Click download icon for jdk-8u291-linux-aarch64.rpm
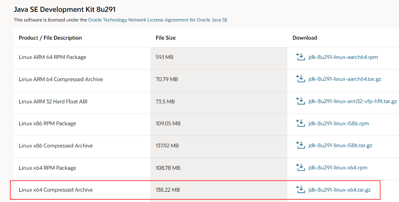Image resolution: width=399 pixels, height=202 pixels. pyautogui.click(x=300, y=57)
